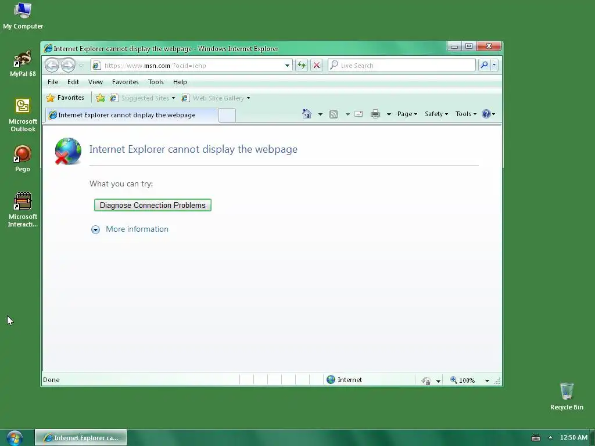Image resolution: width=595 pixels, height=446 pixels.
Task: Refresh the page with green arrows icon
Action: click(302, 65)
